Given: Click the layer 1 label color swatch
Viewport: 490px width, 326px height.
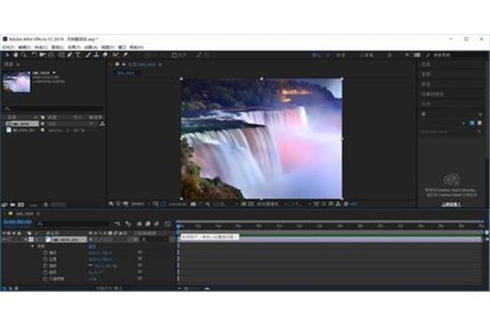Looking at the screenshot, I should point(31,240).
